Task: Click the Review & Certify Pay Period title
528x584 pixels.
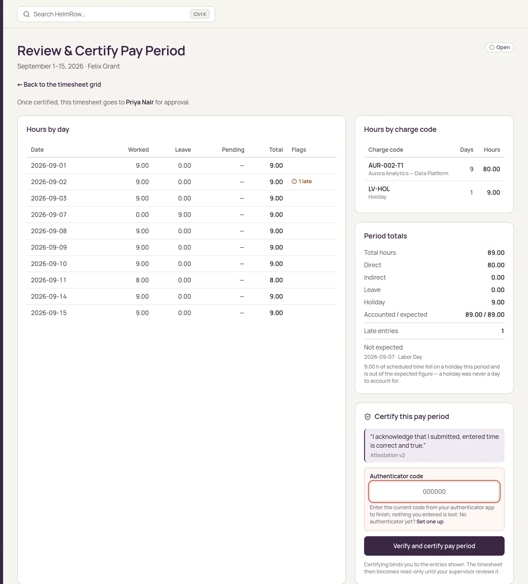Action: pos(101,51)
